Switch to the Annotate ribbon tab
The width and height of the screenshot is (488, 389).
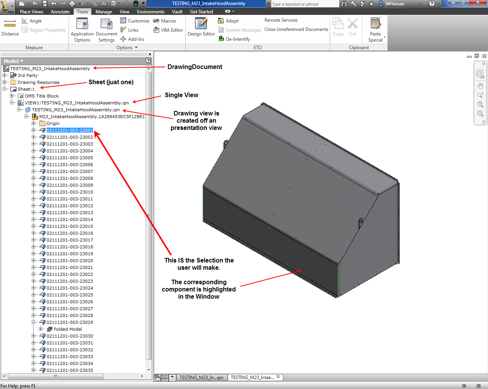pyautogui.click(x=60, y=12)
